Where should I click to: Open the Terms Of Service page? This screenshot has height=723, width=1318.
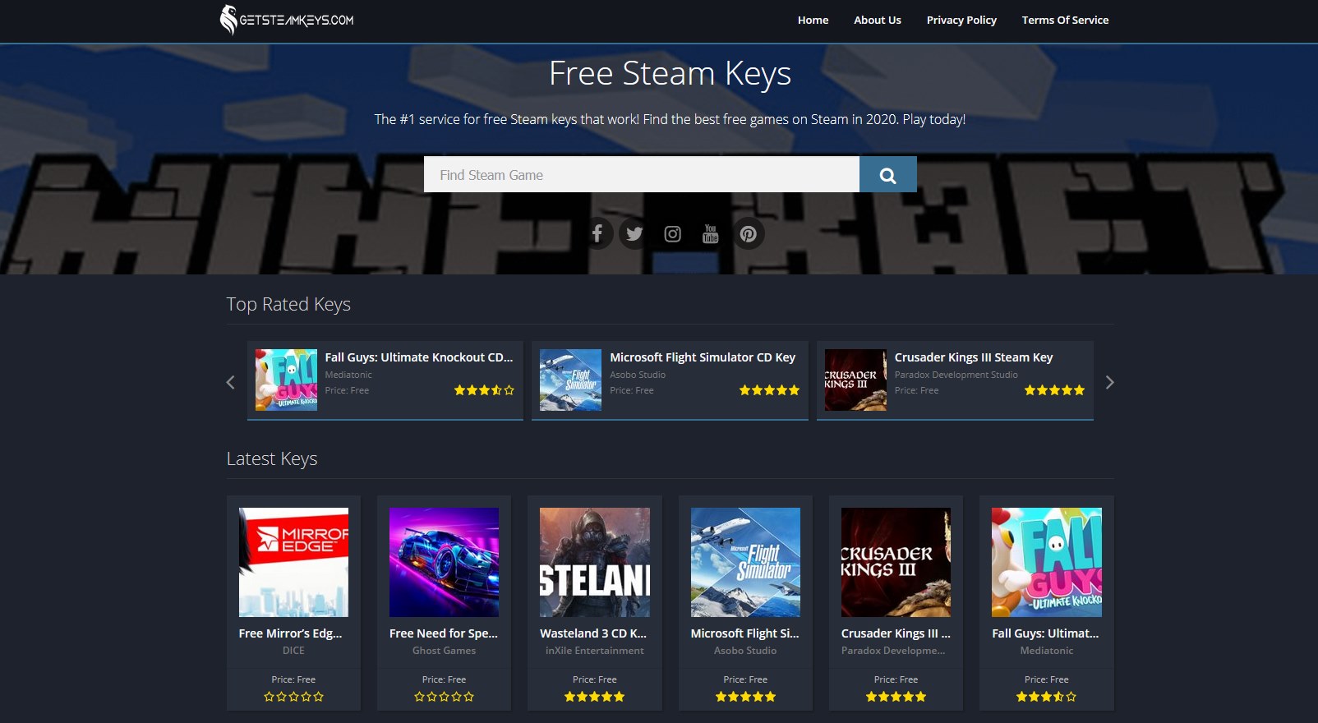(1065, 20)
